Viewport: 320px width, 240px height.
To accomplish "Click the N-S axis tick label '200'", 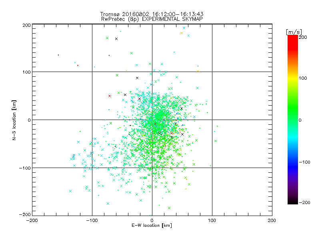I will 26,25.
